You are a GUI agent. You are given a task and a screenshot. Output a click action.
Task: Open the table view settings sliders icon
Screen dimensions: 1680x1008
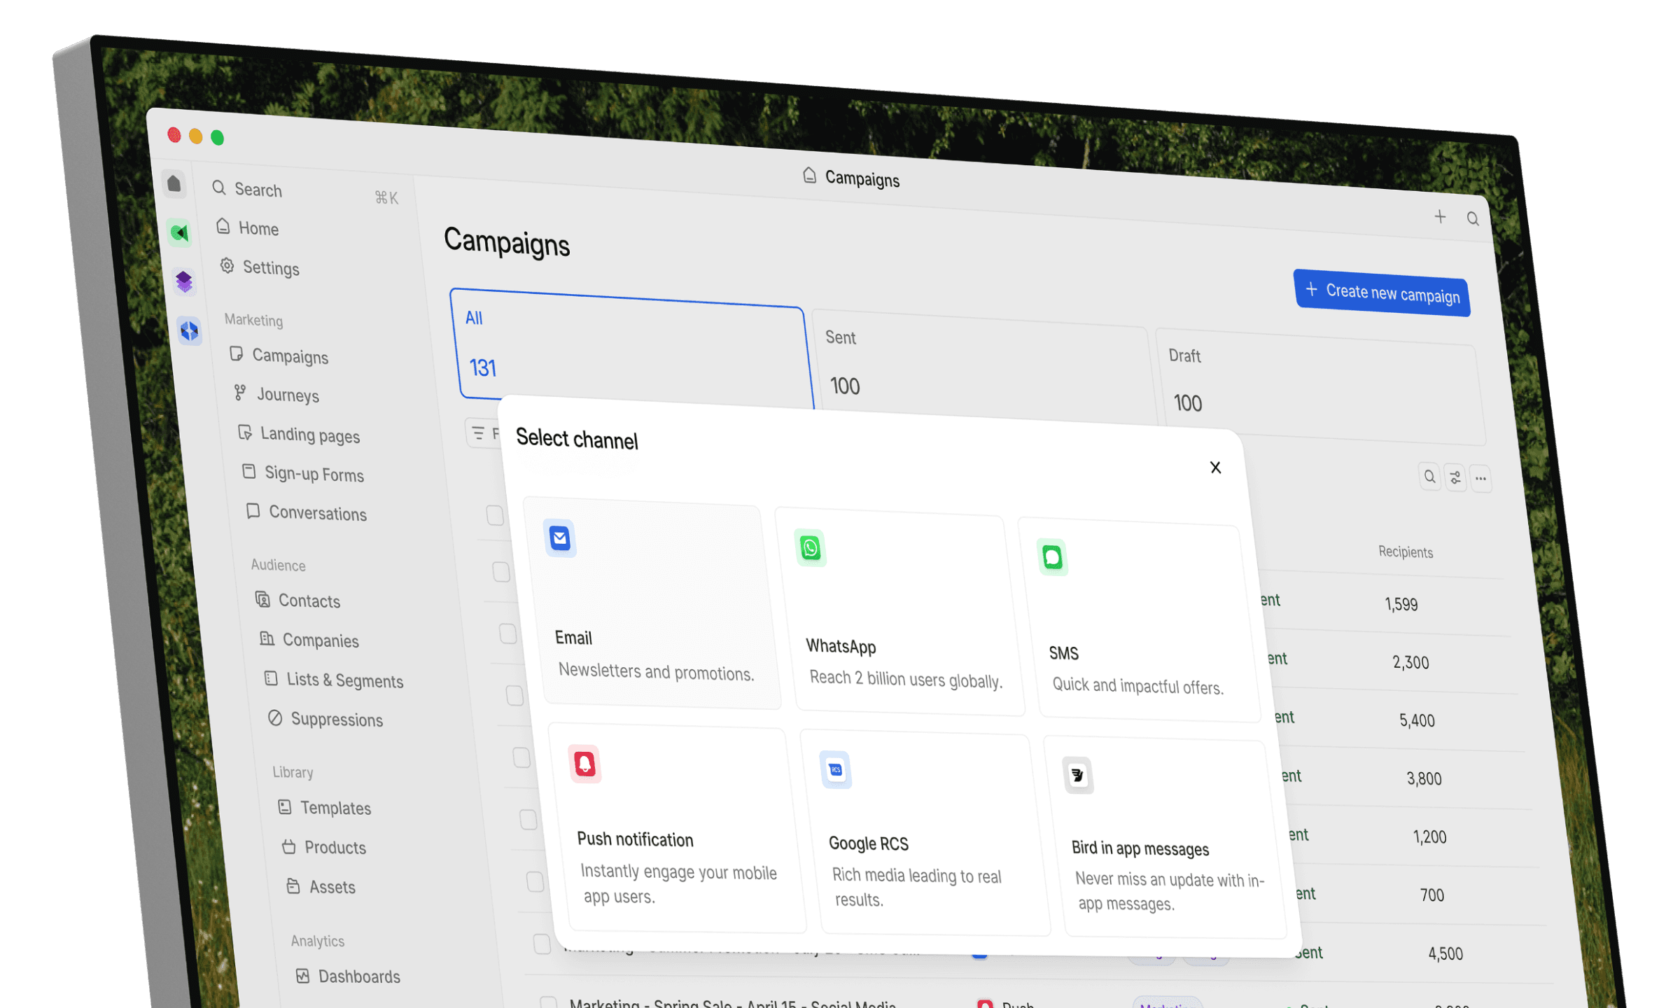coord(1455,477)
